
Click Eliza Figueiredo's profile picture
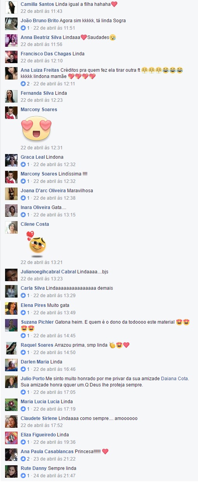point(11,438)
